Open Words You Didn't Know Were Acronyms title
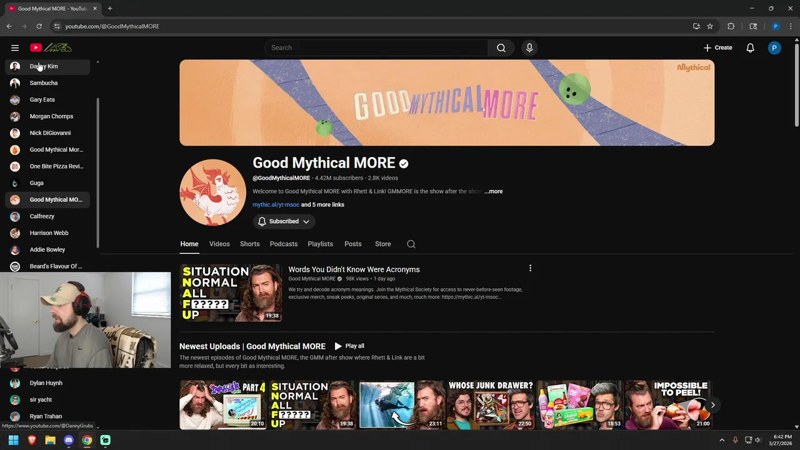800x450 pixels. [354, 269]
